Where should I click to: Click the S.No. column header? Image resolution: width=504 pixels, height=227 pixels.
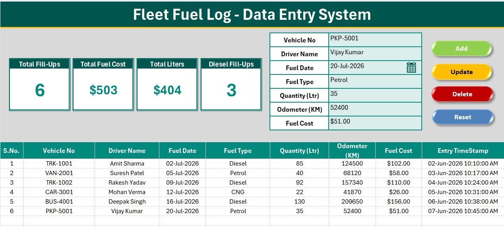pos(12,151)
